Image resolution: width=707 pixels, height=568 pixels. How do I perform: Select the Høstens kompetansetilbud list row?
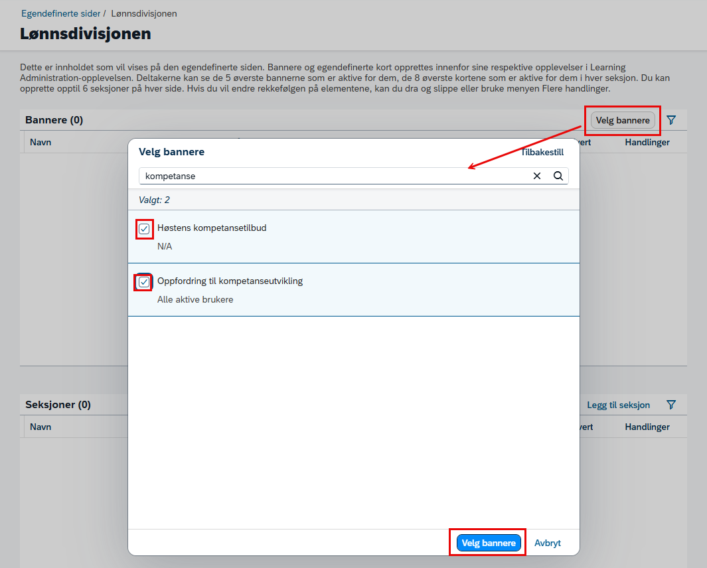(x=353, y=237)
